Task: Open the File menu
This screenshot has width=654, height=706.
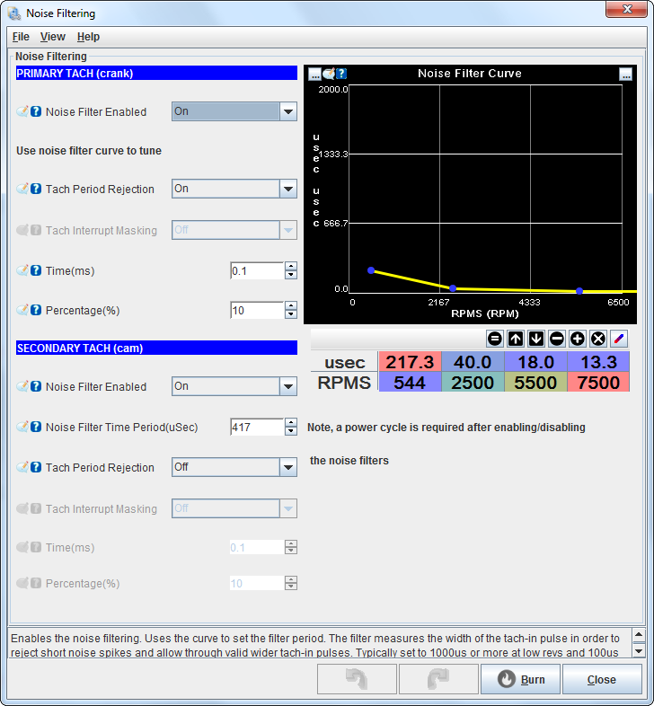Action: tap(21, 37)
